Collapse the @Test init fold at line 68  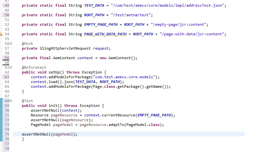coord(11,101)
